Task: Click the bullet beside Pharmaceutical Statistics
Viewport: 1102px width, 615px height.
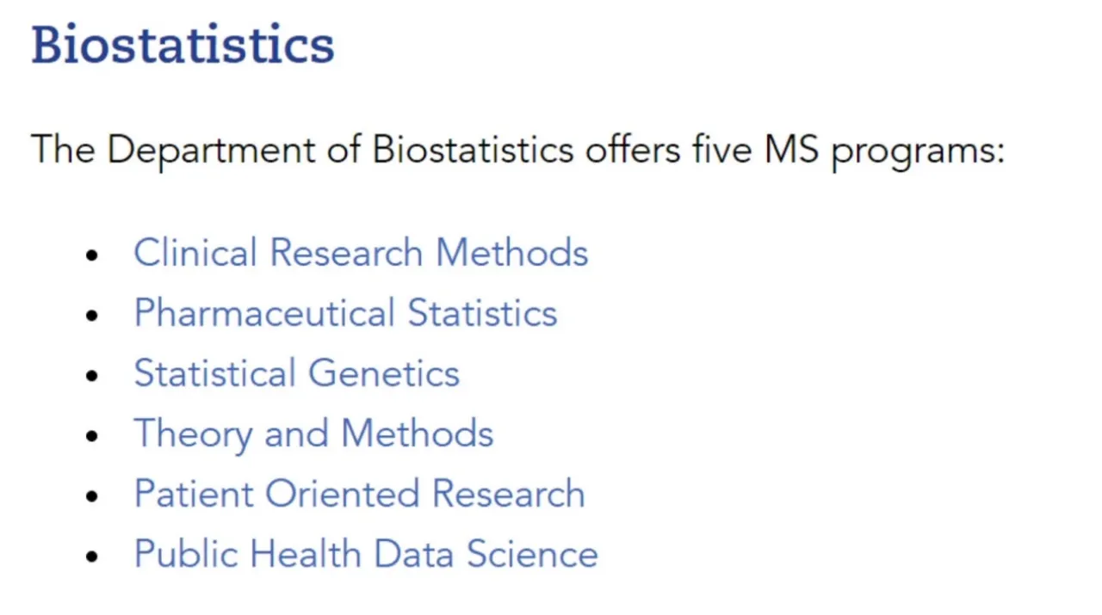Action: pos(93,315)
